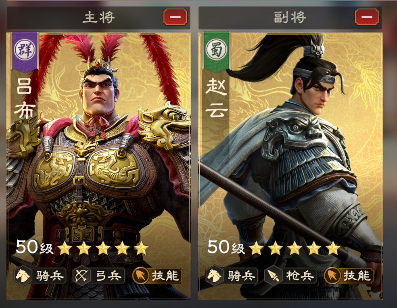
Task: Remove the vice general with the red minus button
Action: pyautogui.click(x=367, y=17)
